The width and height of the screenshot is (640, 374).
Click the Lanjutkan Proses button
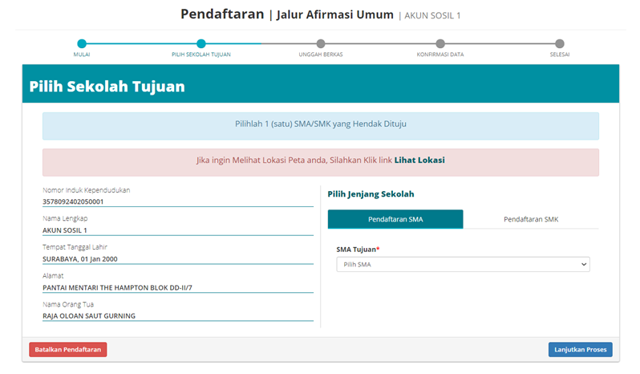point(580,349)
